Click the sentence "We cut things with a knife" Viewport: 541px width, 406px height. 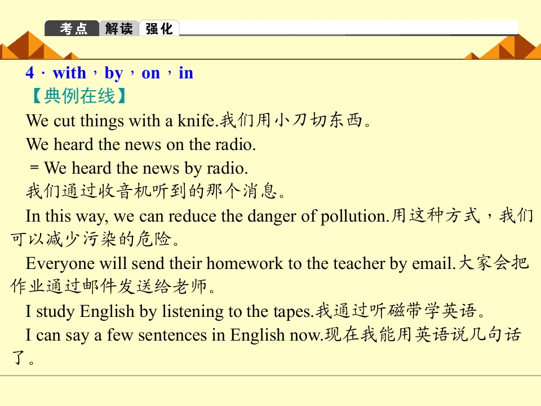point(121,121)
